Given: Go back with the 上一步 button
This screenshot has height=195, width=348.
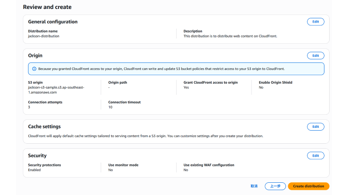Looking at the screenshot, I should pos(275,186).
